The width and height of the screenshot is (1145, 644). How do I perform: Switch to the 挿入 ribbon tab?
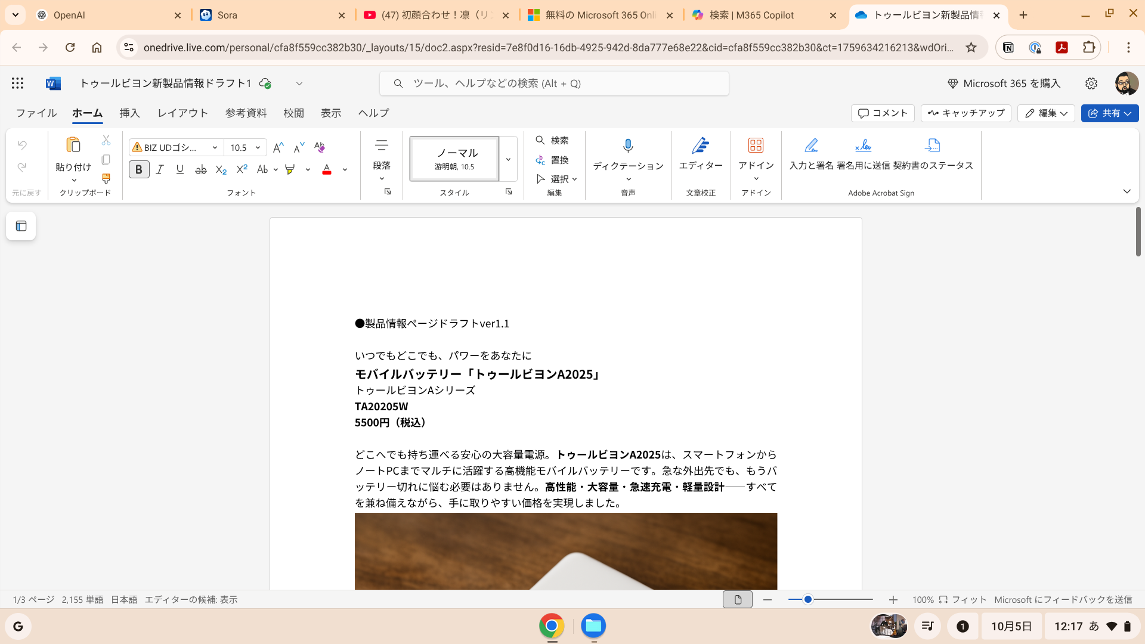click(x=129, y=113)
